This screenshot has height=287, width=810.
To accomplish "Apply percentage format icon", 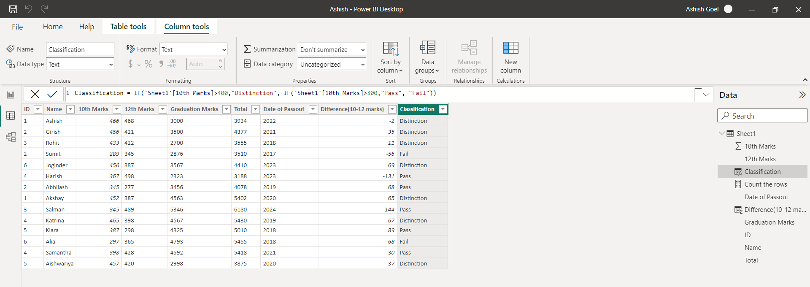I will [148, 64].
